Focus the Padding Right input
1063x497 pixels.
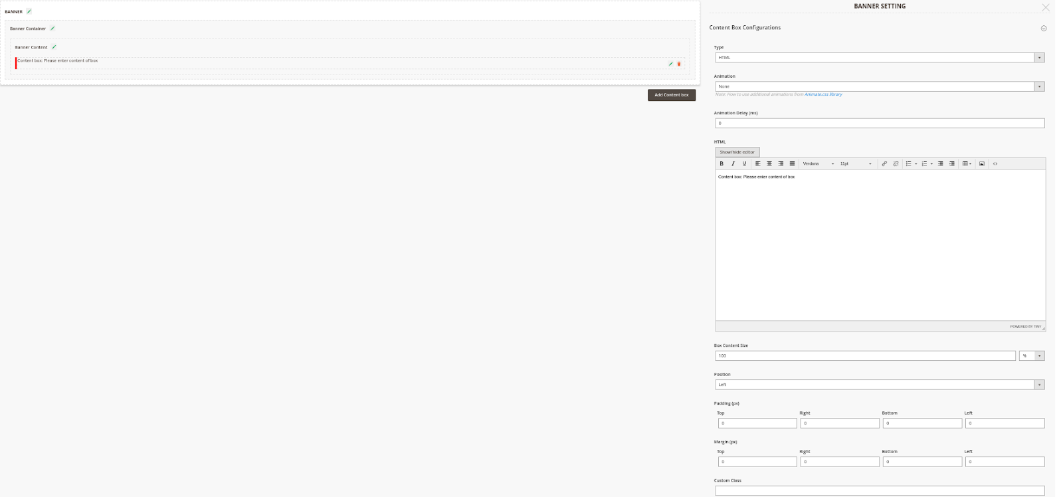coord(840,423)
